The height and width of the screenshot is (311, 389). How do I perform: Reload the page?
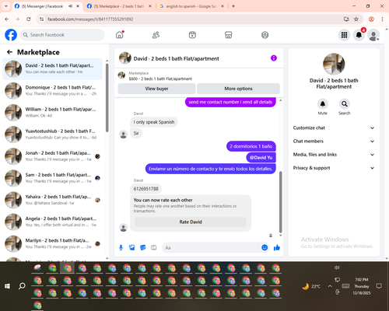[29, 19]
